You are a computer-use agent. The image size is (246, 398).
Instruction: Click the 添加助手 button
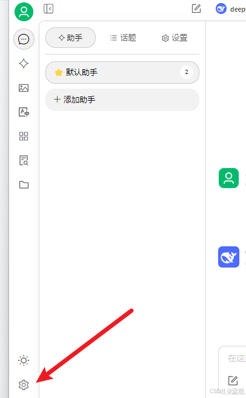[122, 99]
